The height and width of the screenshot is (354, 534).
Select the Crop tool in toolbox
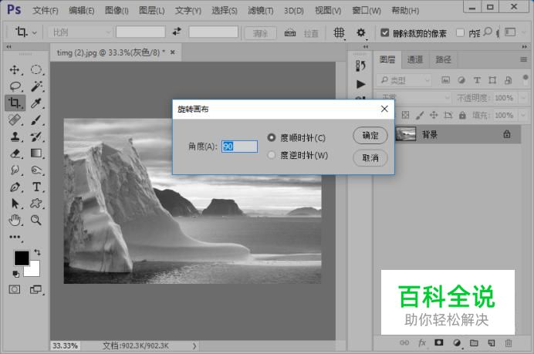click(x=15, y=103)
